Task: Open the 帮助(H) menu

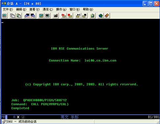Action: pos(88,10)
